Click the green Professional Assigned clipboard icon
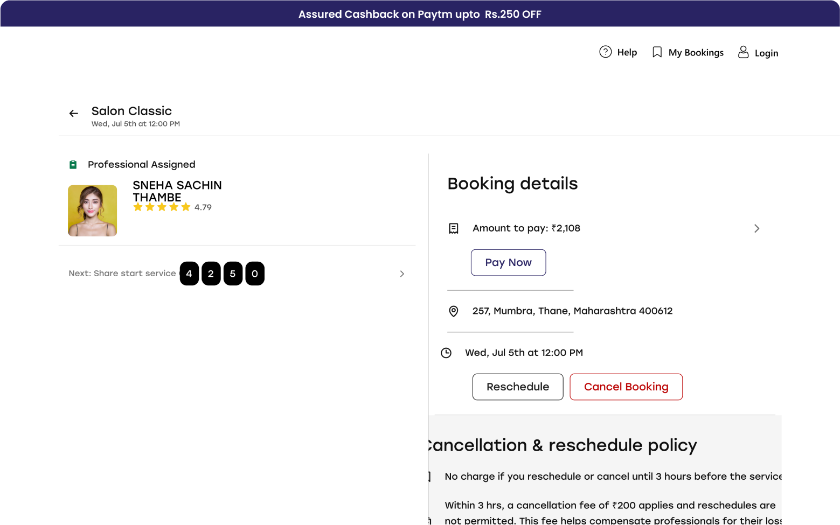 [x=73, y=165]
